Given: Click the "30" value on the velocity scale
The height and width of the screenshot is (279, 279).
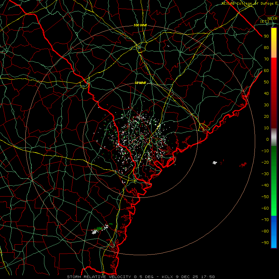Looking at the screenshot, I should coord(266,105).
